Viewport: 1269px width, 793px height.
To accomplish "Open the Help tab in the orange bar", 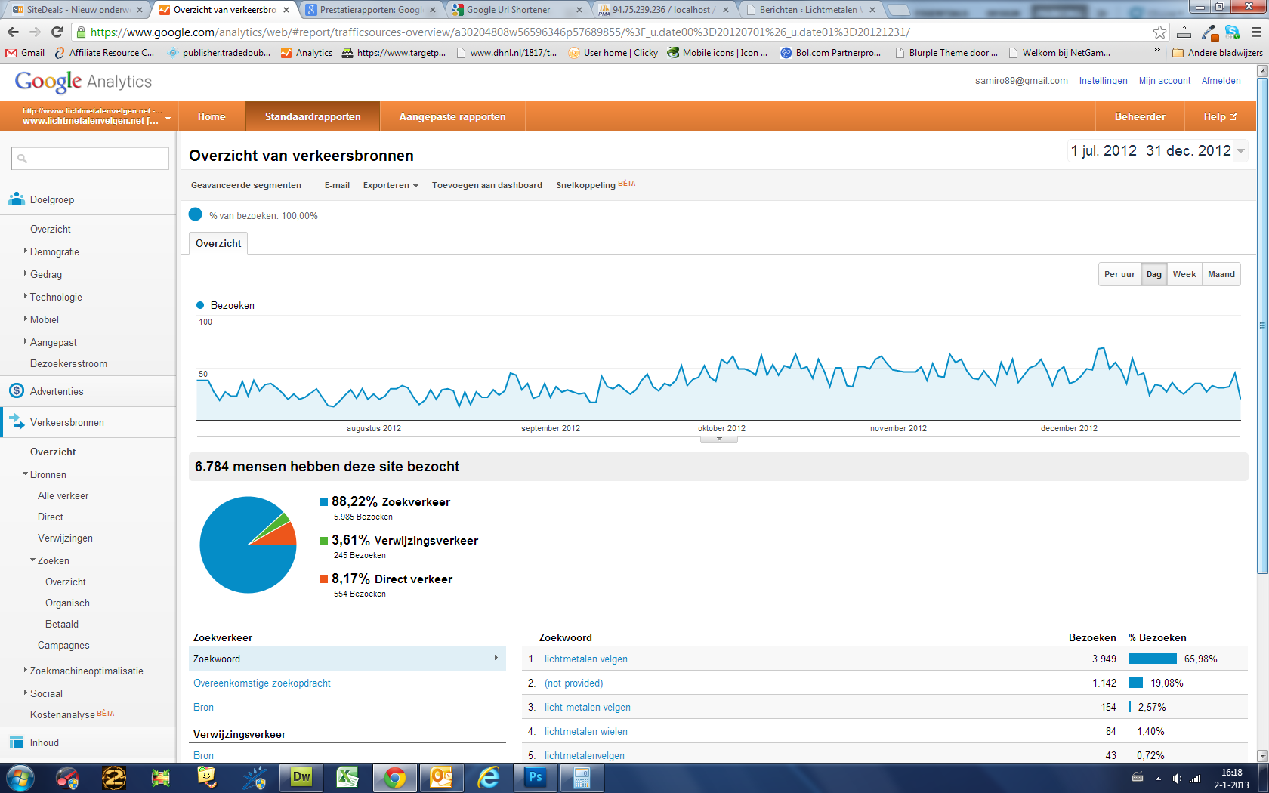I will click(x=1220, y=116).
